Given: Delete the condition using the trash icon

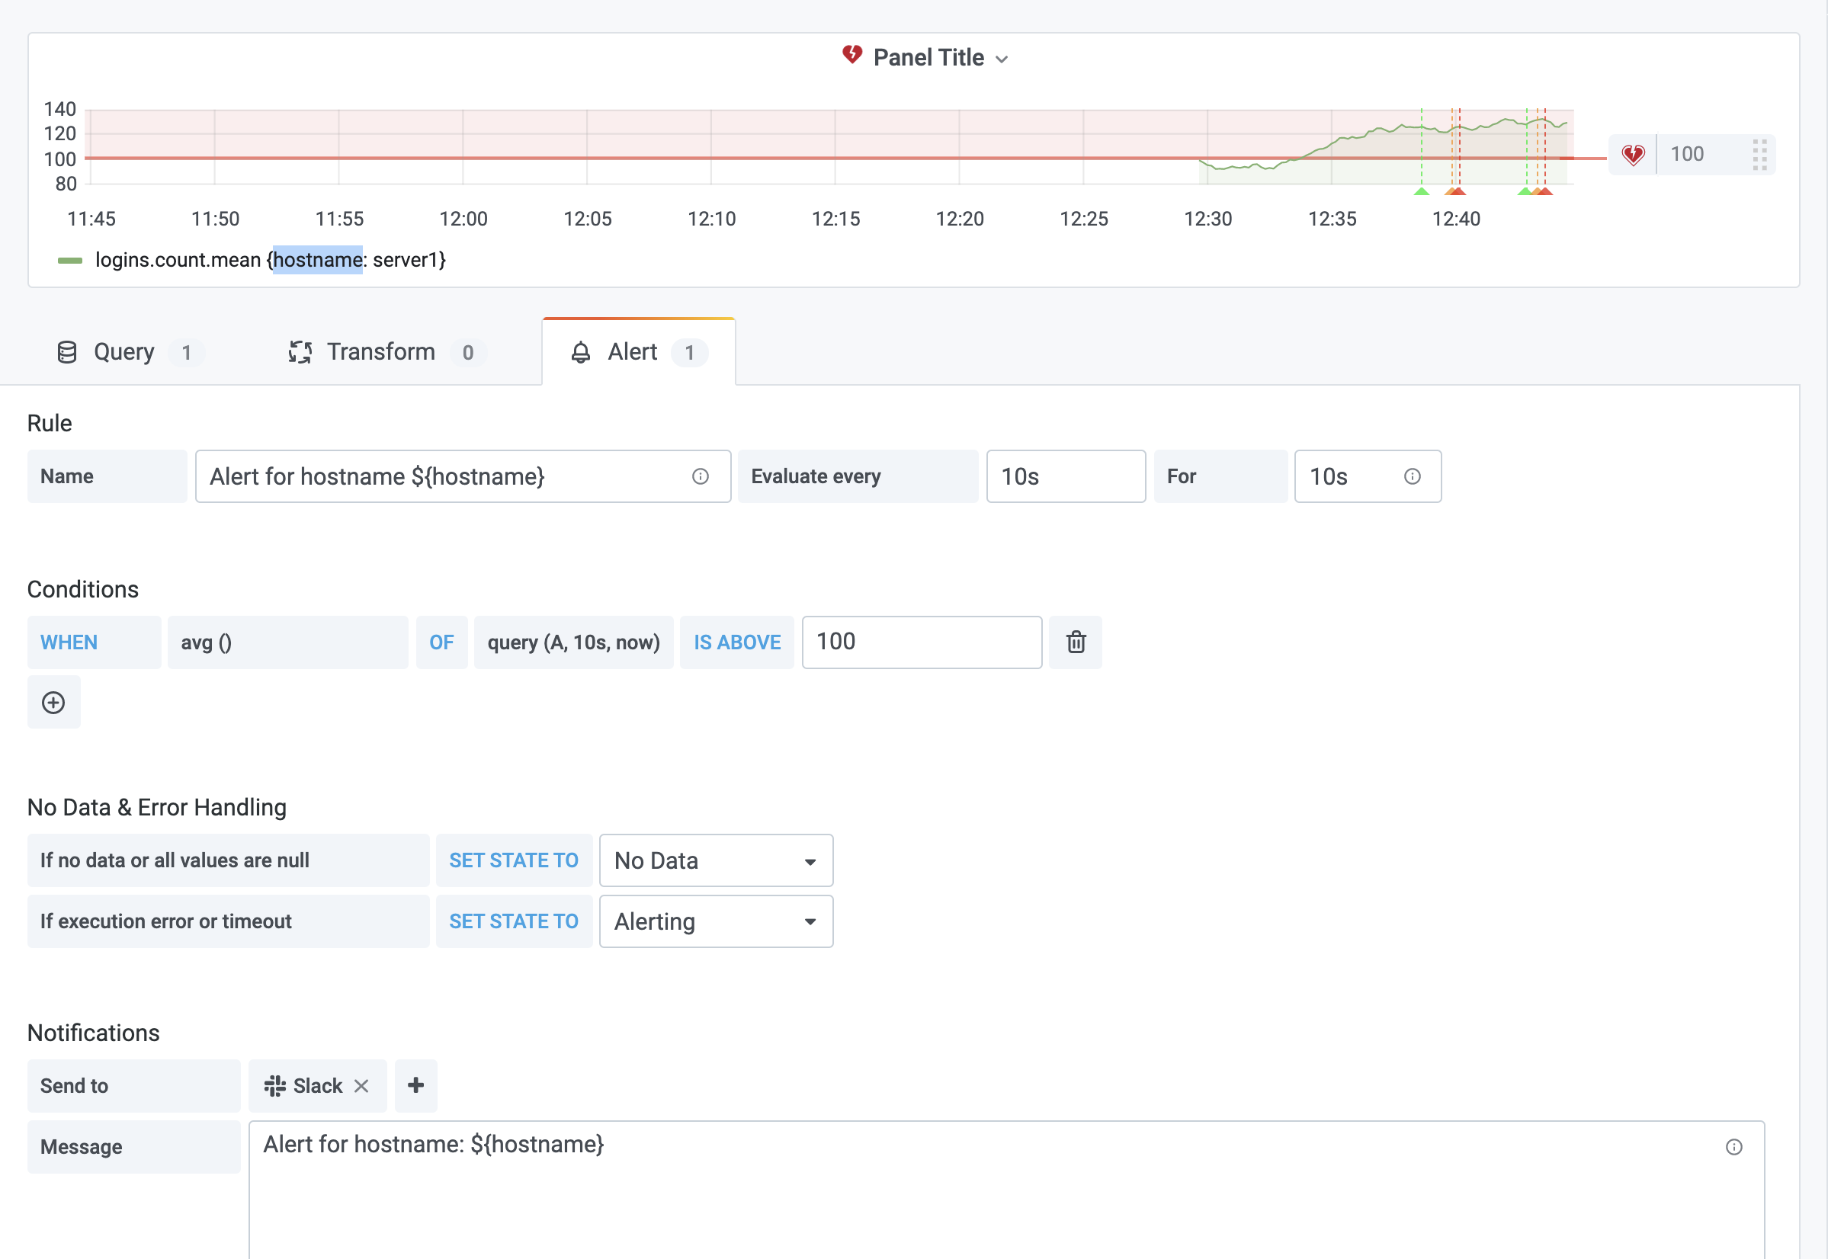Looking at the screenshot, I should pos(1075,642).
